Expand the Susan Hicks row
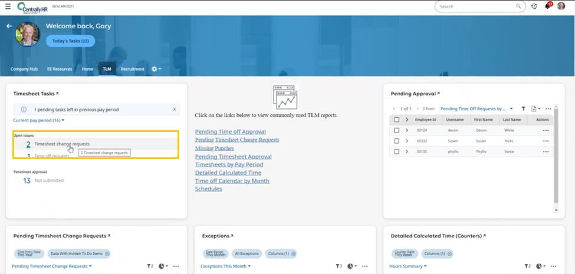Image resolution: width=575 pixels, height=274 pixels. pos(407,141)
